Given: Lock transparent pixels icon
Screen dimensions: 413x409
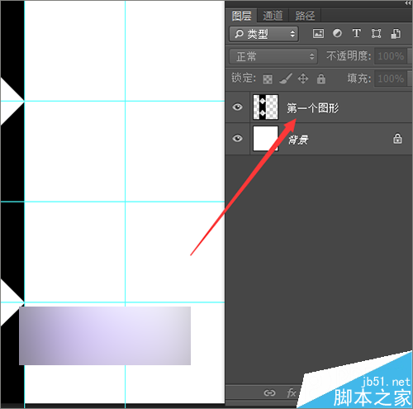Looking at the screenshot, I should pos(268,79).
